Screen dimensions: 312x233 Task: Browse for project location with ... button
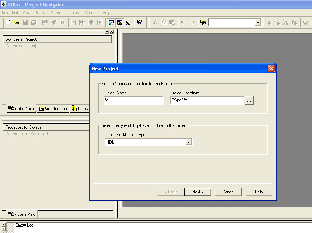coord(249,100)
